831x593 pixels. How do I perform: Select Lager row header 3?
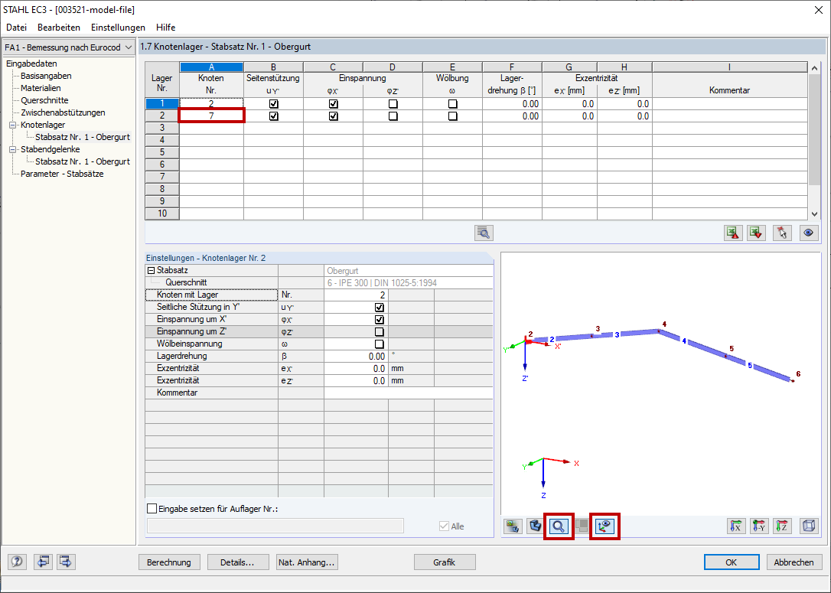[162, 129]
